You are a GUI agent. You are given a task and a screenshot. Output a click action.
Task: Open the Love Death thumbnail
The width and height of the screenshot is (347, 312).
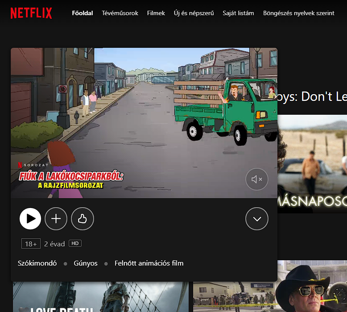101,297
